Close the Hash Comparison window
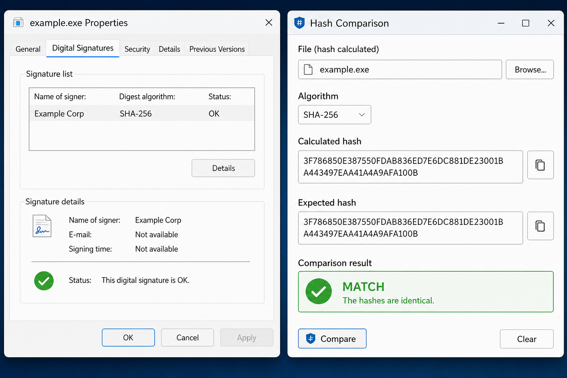567x378 pixels. coord(551,23)
